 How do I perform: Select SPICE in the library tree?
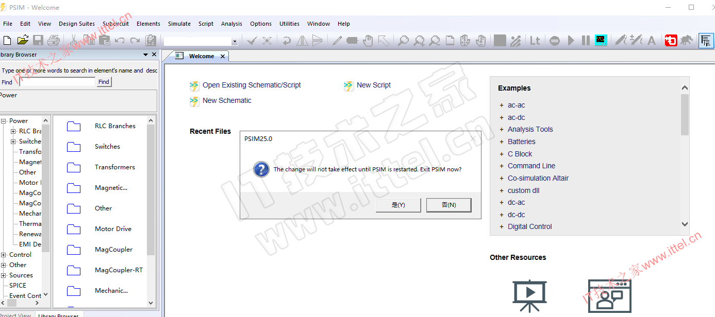(18, 285)
